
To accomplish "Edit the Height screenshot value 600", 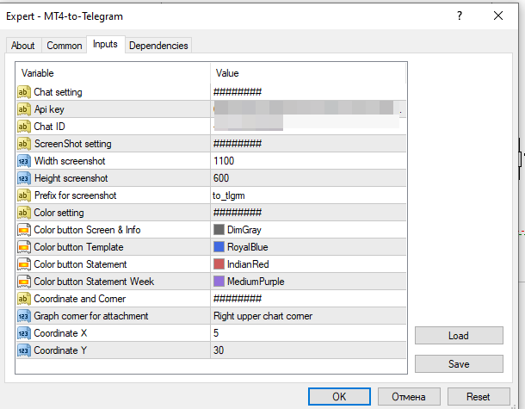I will 308,178.
